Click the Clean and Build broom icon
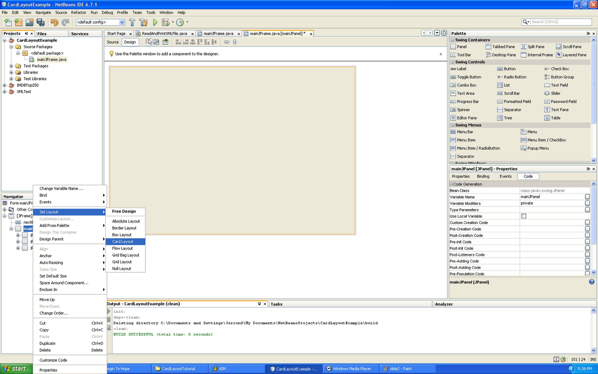 coord(143,22)
